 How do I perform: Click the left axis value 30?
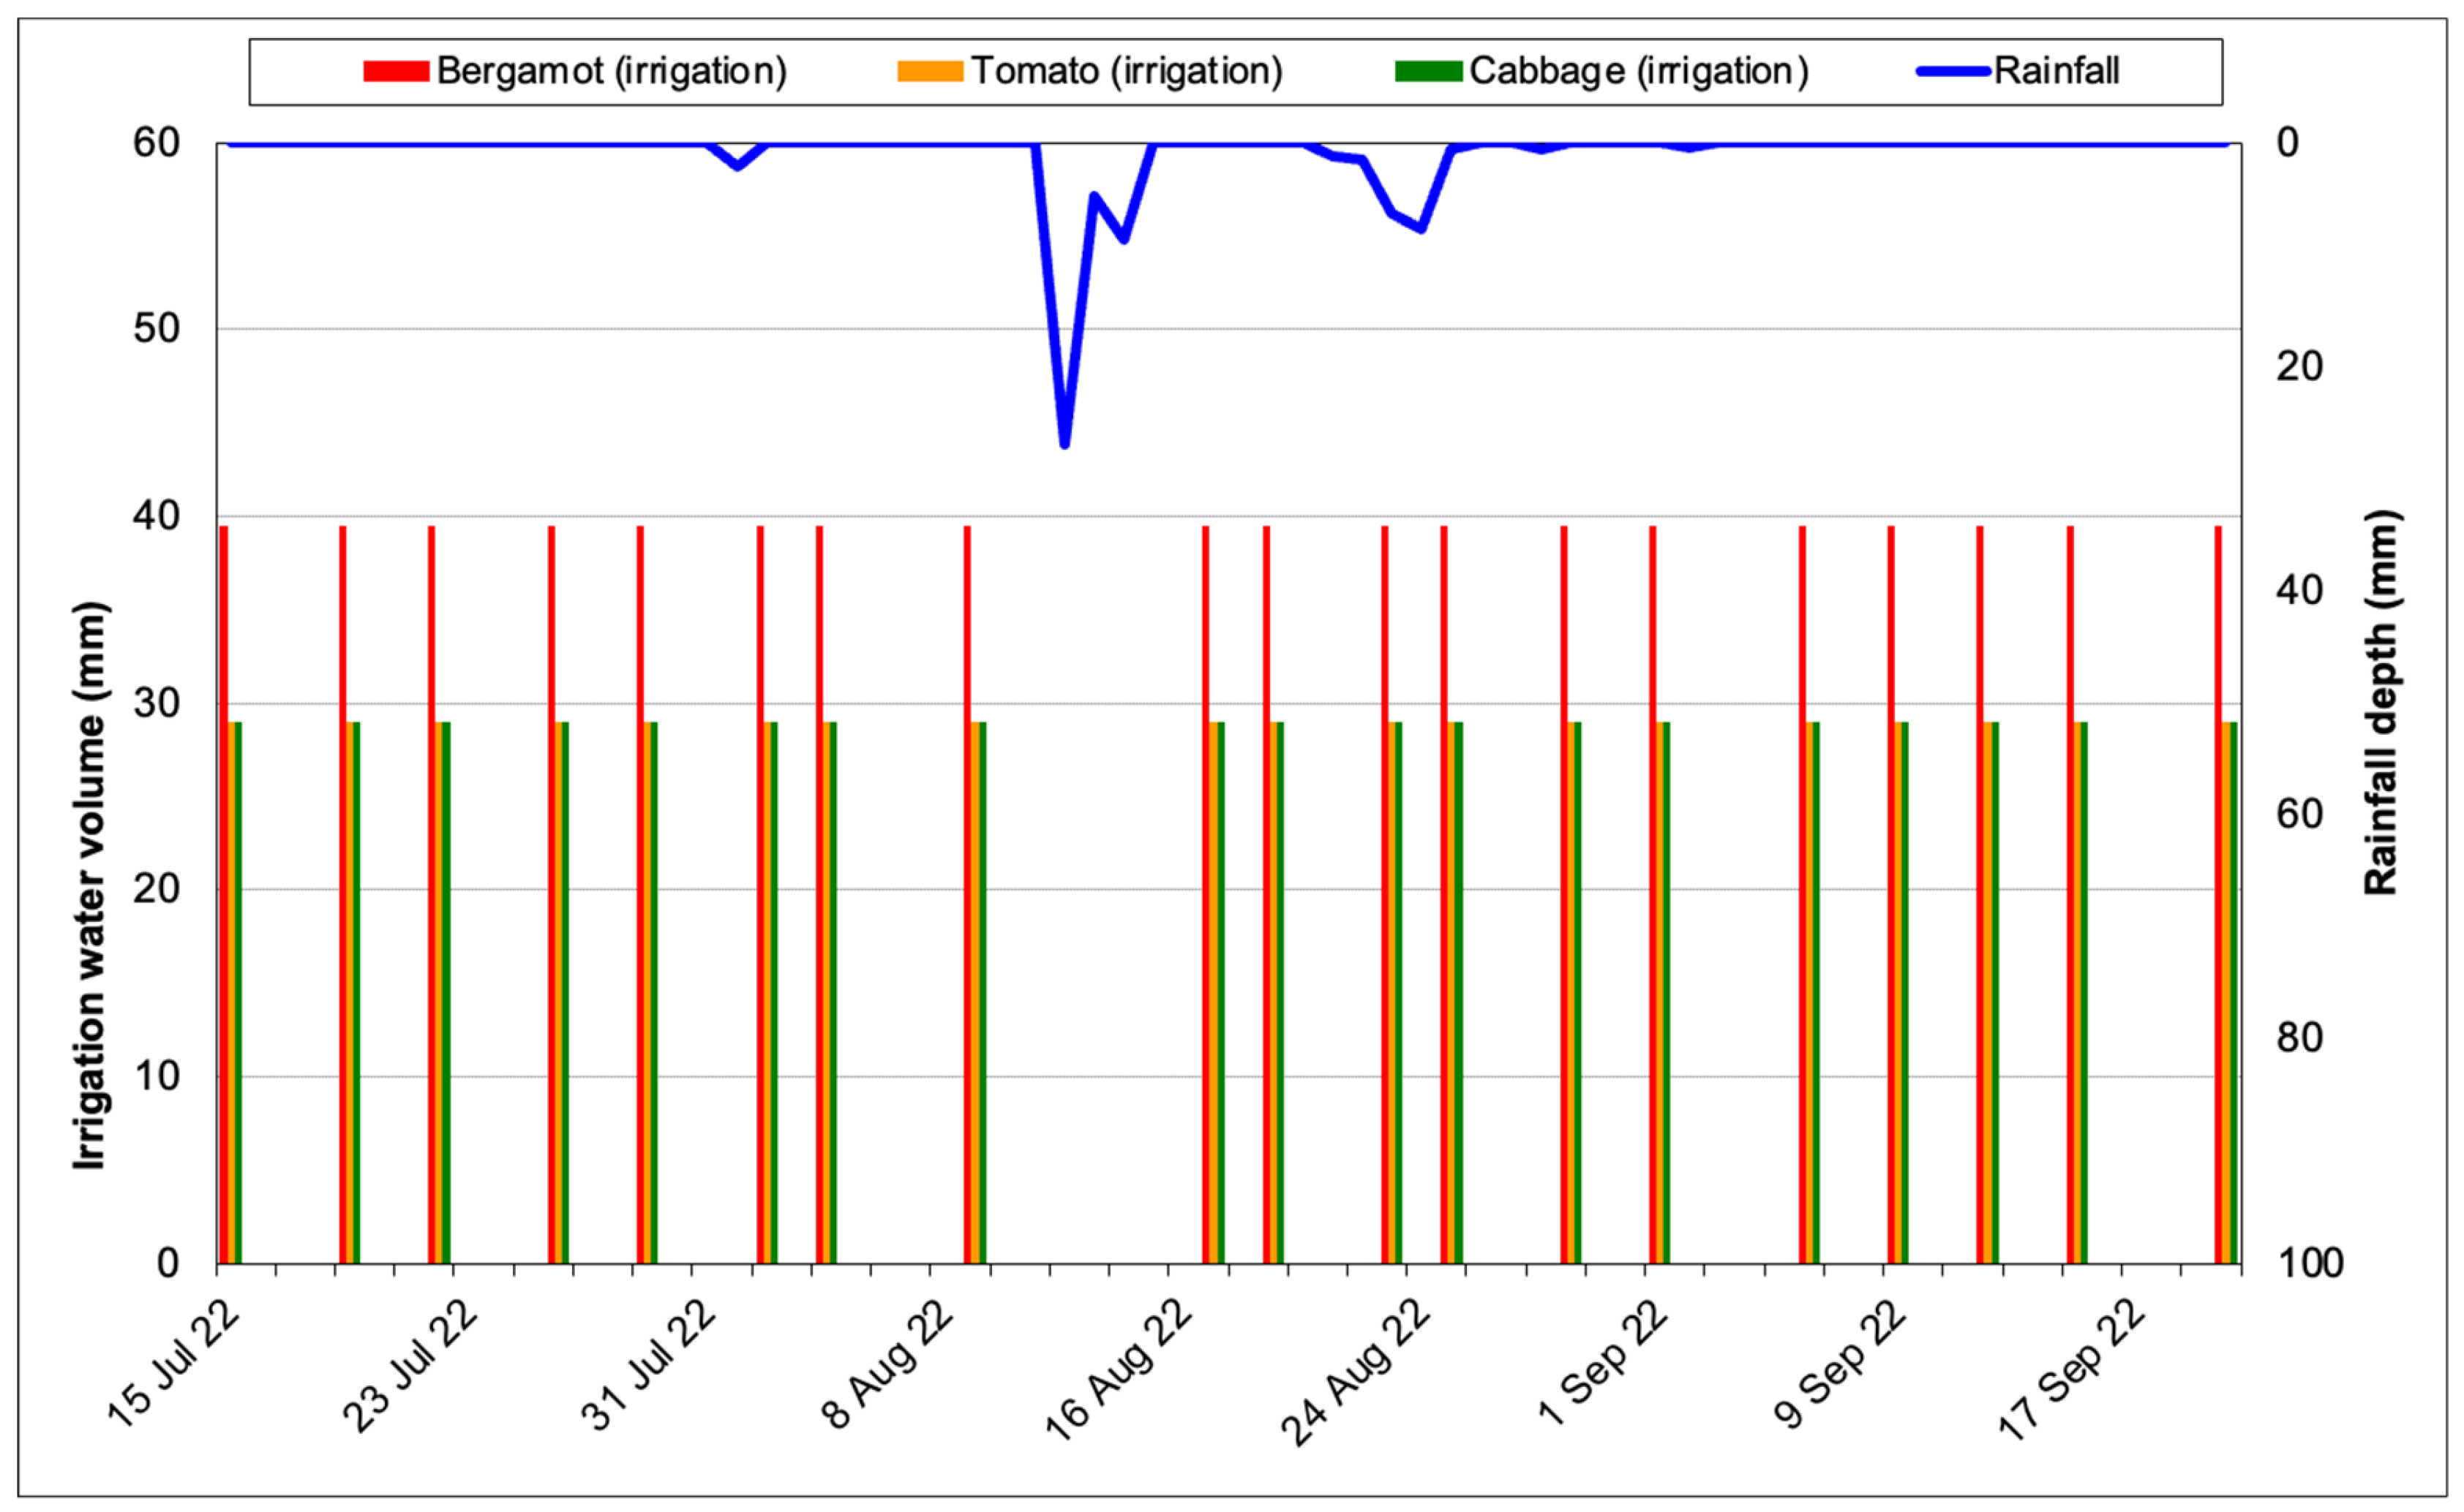[x=156, y=704]
